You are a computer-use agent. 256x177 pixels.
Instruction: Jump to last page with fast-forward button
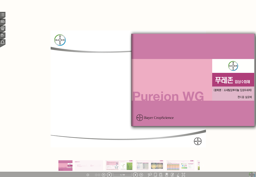pos(141,175)
